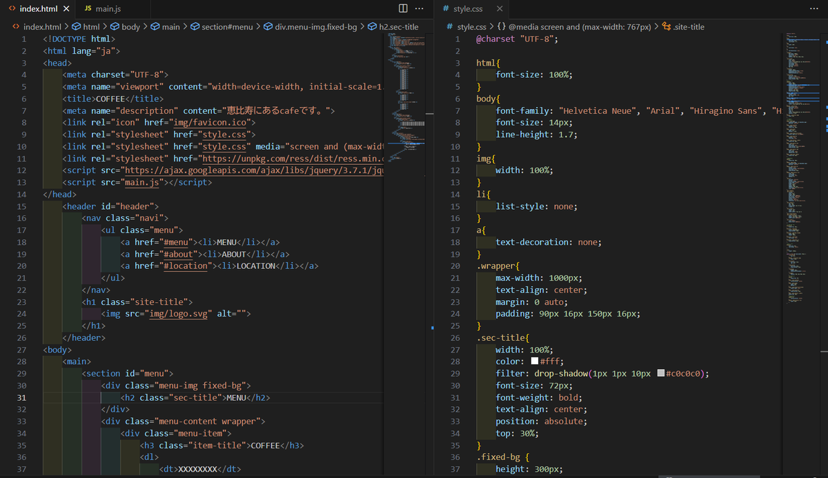
Task: Click the line-height: 1.7 declaration
Action: 536,135
